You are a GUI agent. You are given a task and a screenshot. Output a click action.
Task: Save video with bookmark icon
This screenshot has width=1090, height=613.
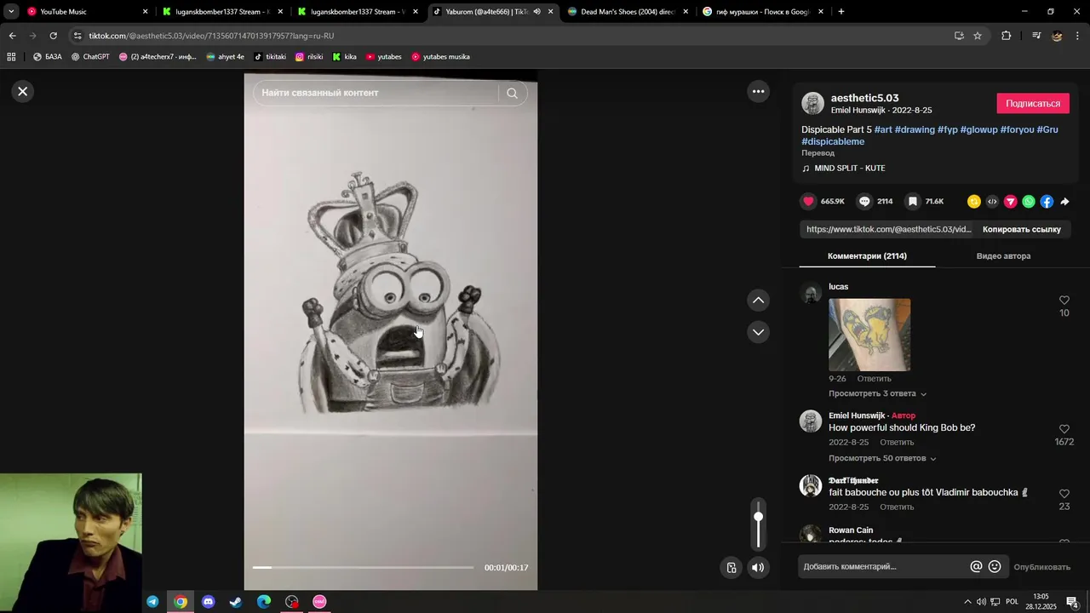pyautogui.click(x=912, y=201)
